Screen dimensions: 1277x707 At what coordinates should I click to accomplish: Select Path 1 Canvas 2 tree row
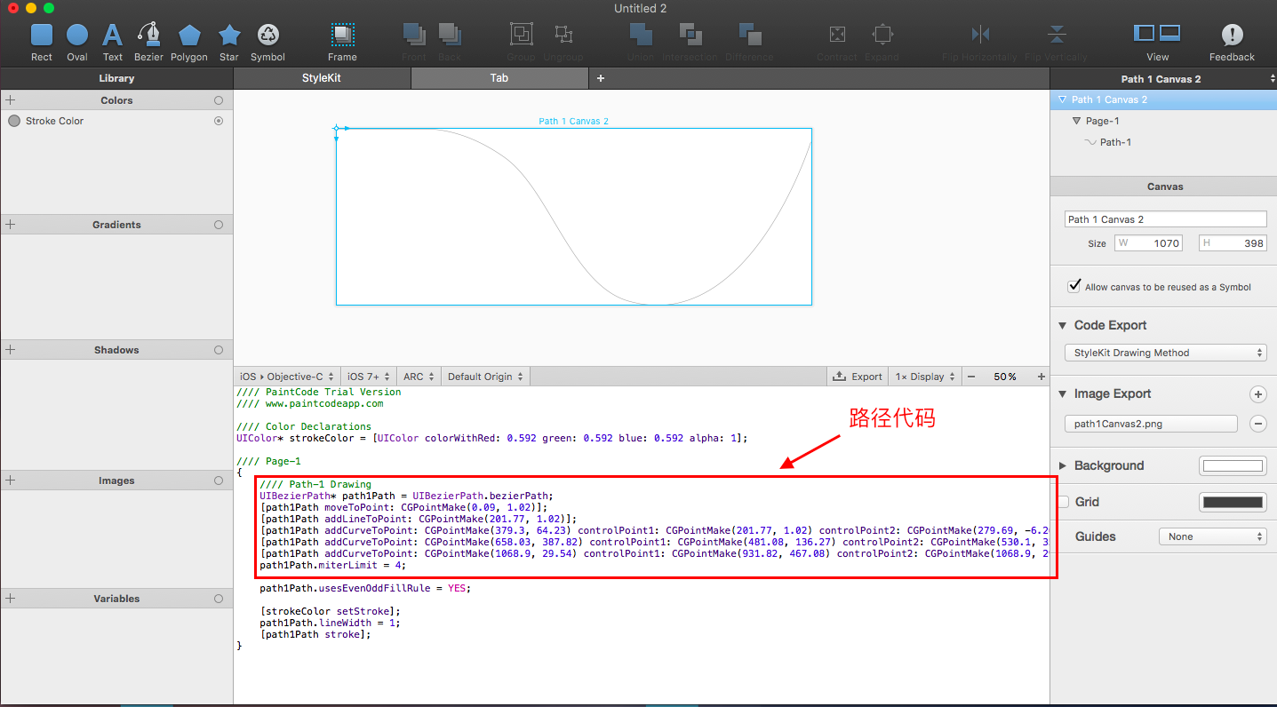coord(1163,99)
